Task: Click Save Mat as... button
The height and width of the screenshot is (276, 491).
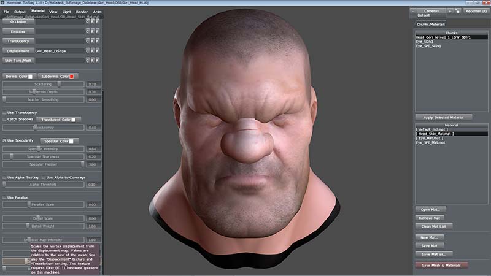Action: pyautogui.click(x=434, y=254)
